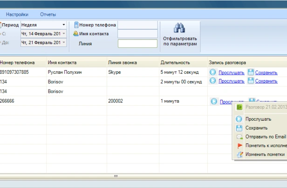Sort by the Длительность column header
The image size is (287, 188).
point(175,63)
